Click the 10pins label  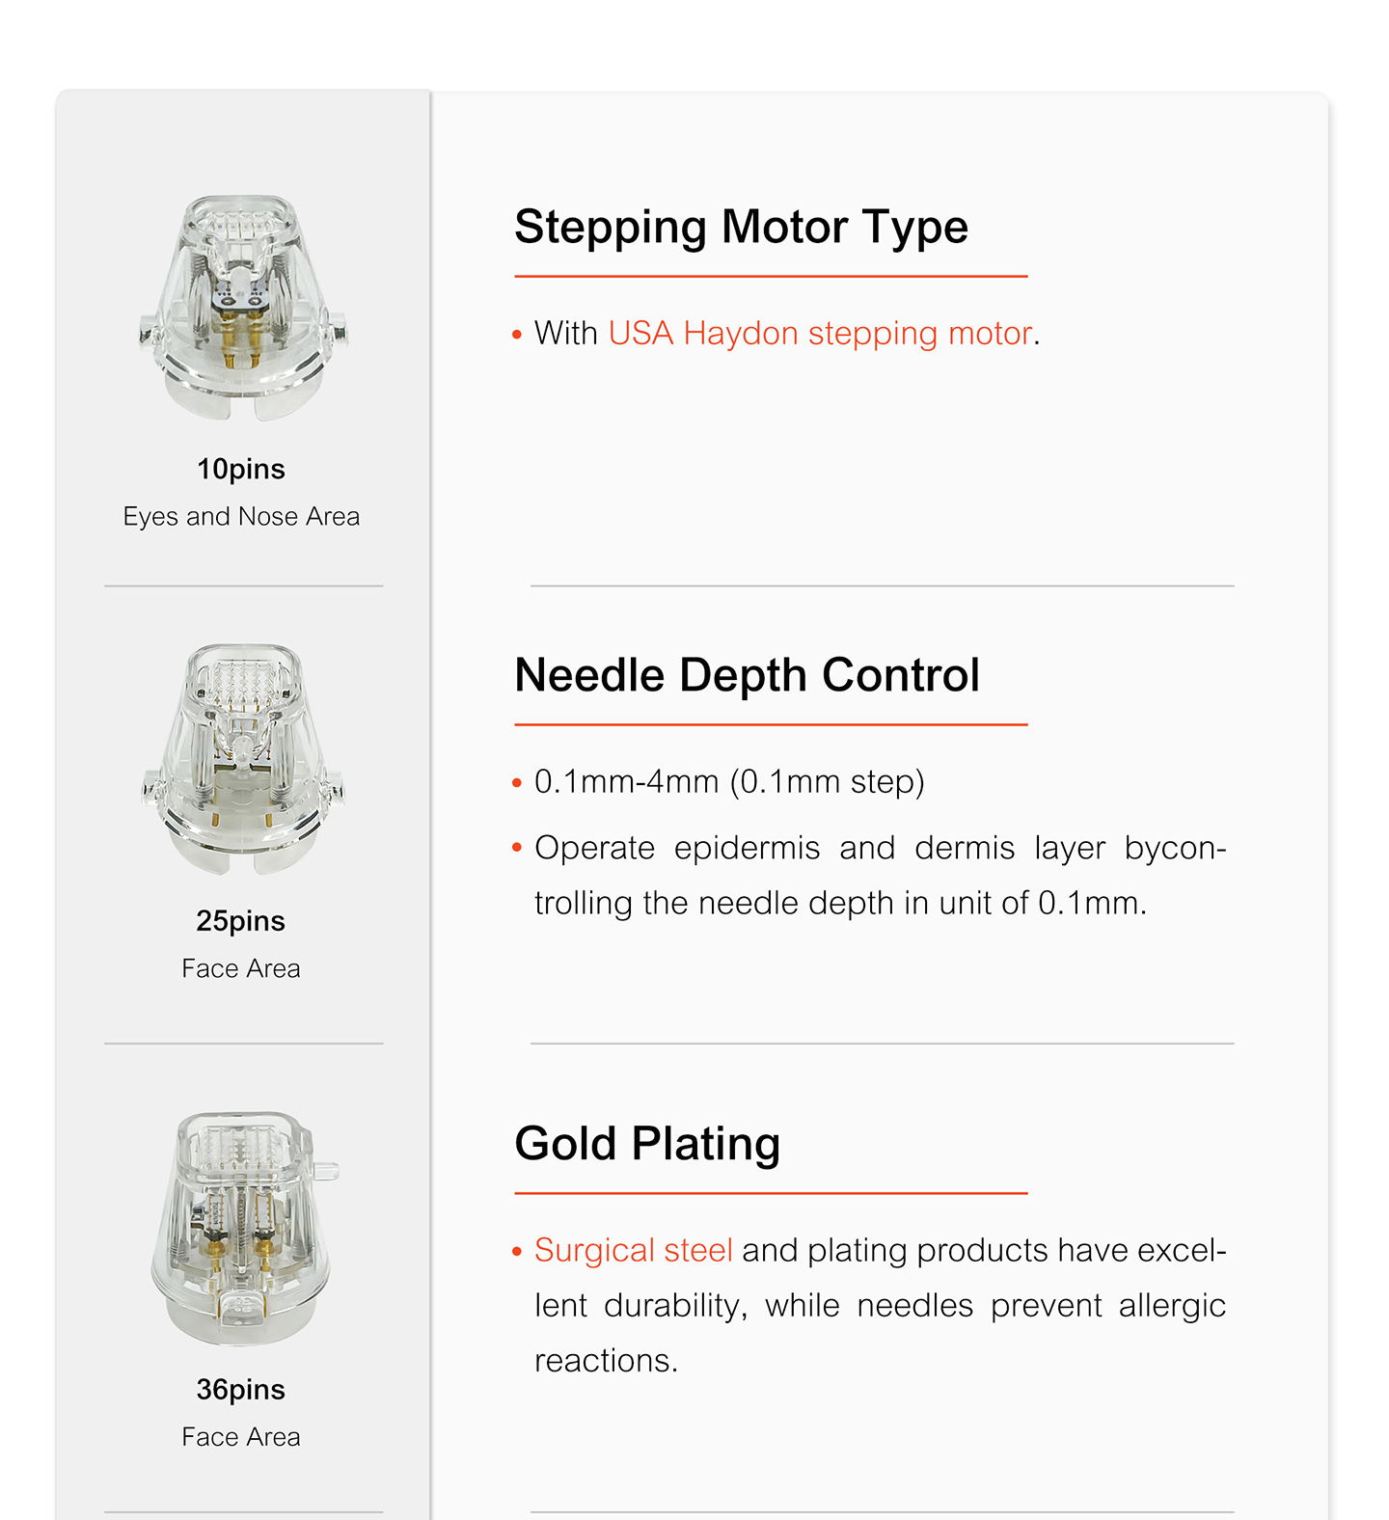click(241, 470)
